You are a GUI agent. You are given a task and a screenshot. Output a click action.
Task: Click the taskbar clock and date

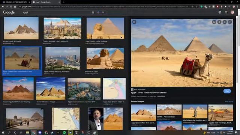point(229,132)
